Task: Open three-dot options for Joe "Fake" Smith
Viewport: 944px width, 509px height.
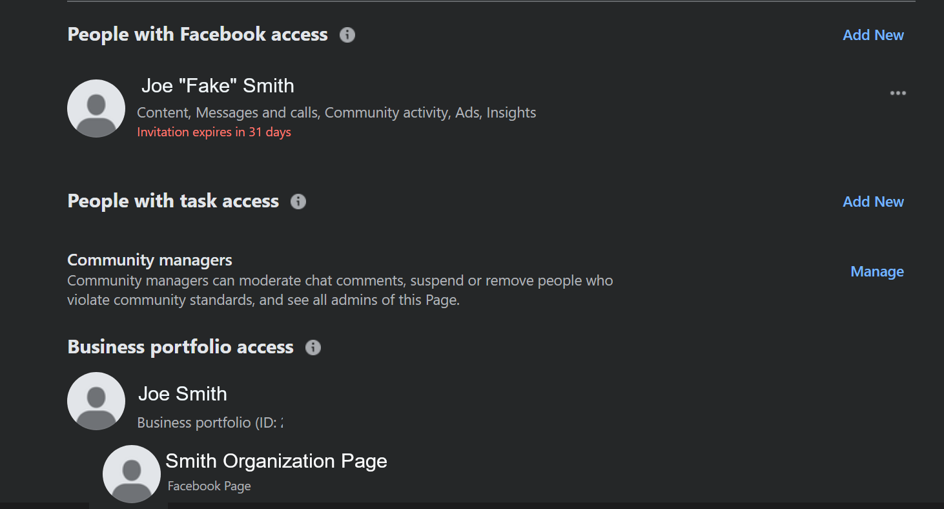Action: [898, 93]
